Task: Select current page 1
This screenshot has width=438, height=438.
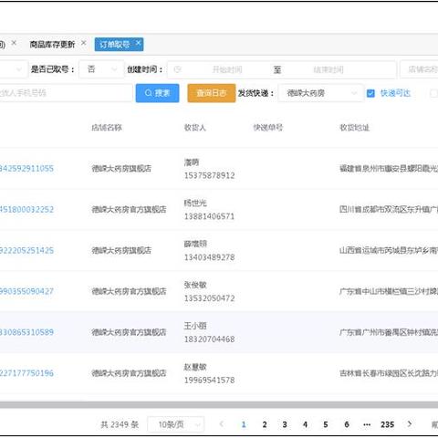Action: pos(244,424)
